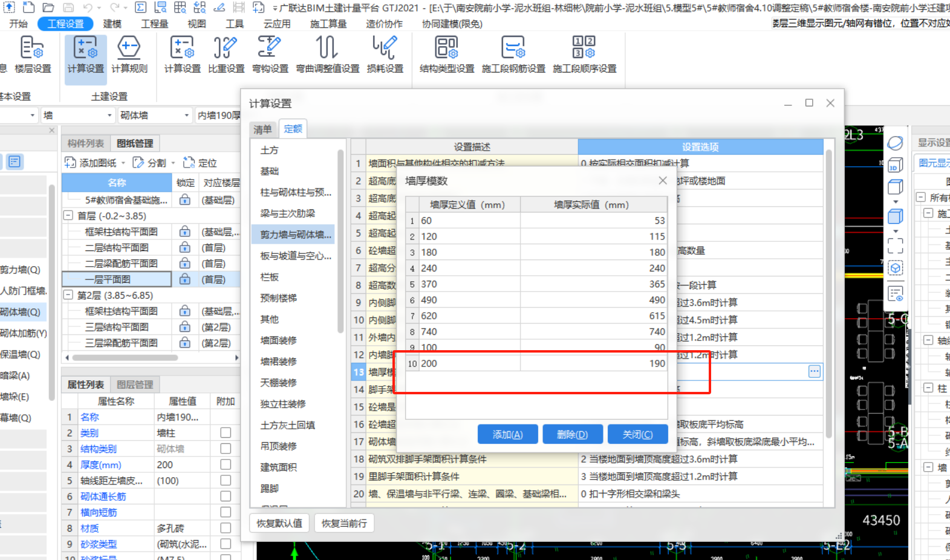Click the drawing list horizontal scrollbar
This screenshot has height=560, width=950.
pos(125,357)
